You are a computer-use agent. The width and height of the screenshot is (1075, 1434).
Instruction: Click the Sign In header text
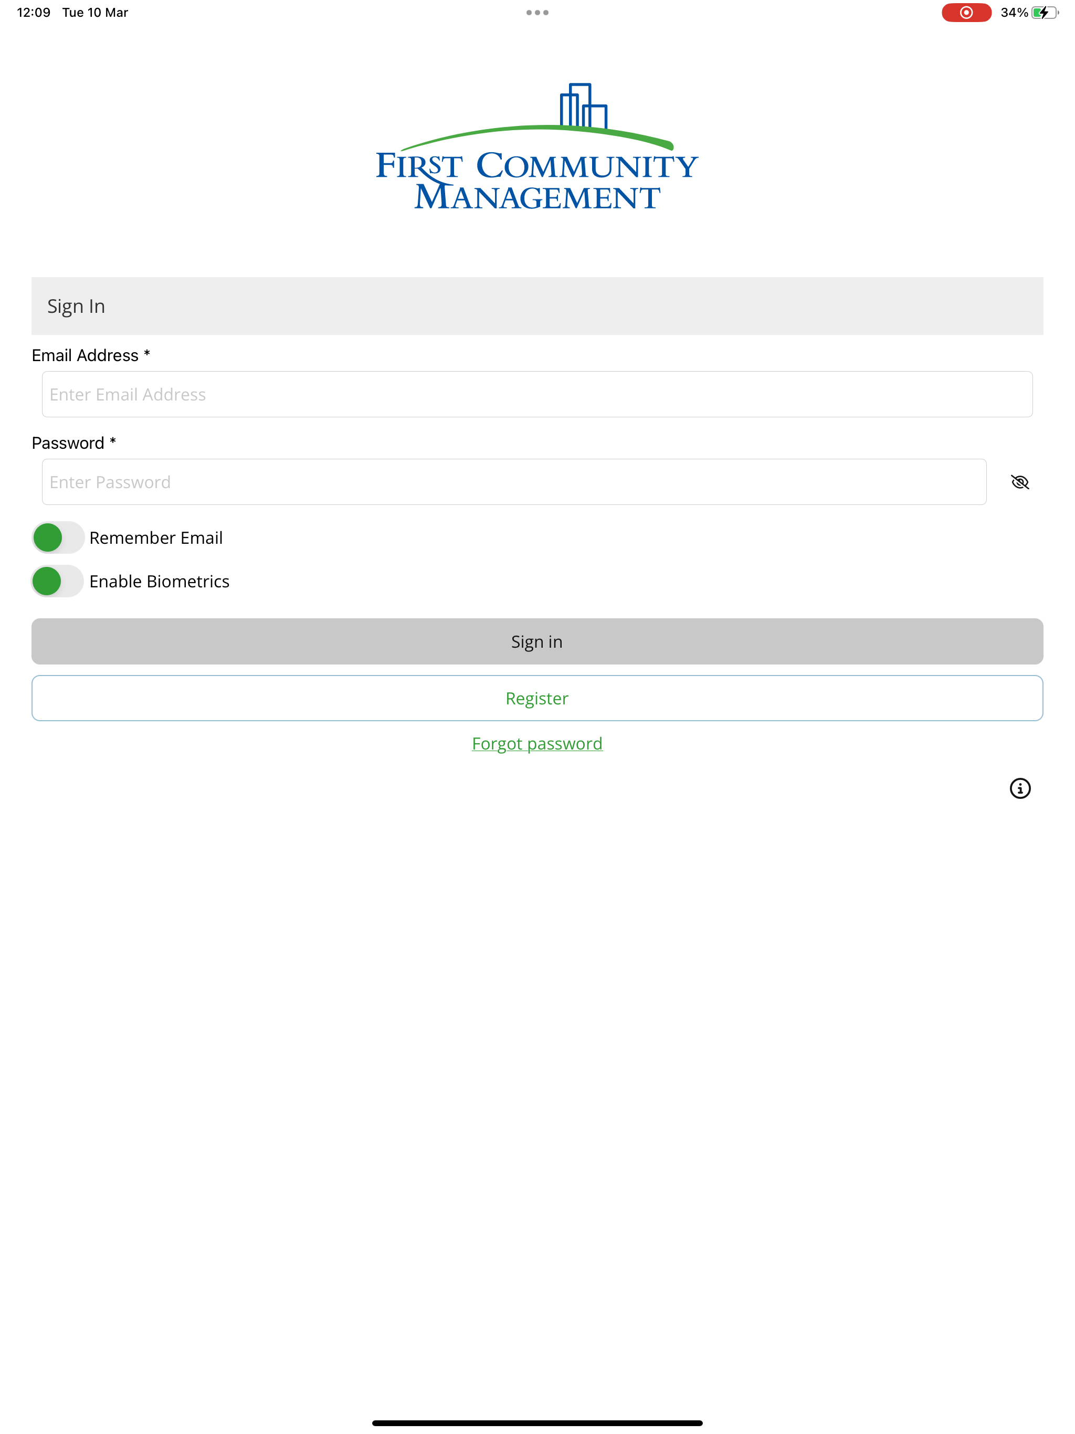(77, 306)
